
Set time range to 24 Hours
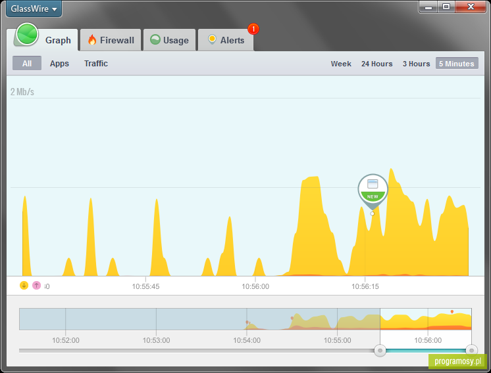(376, 64)
